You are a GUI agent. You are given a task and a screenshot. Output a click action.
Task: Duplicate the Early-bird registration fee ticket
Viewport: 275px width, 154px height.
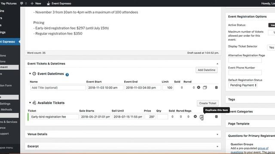tap(202, 116)
